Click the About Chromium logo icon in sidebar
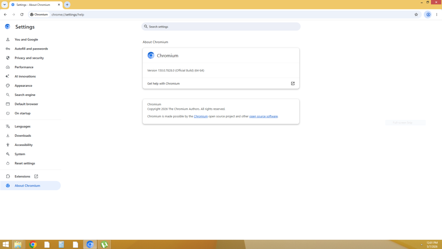 pyautogui.click(x=8, y=186)
